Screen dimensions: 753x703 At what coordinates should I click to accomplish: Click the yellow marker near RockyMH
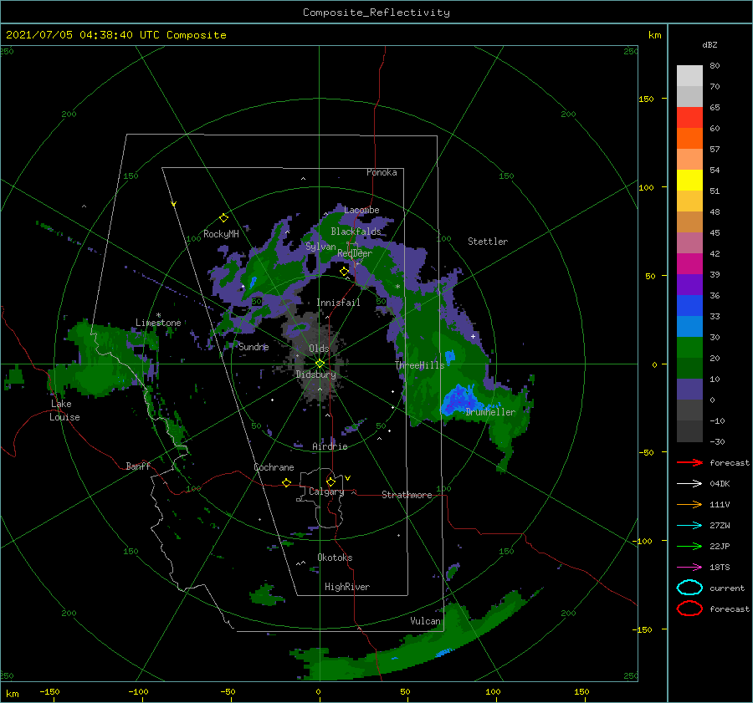[223, 218]
